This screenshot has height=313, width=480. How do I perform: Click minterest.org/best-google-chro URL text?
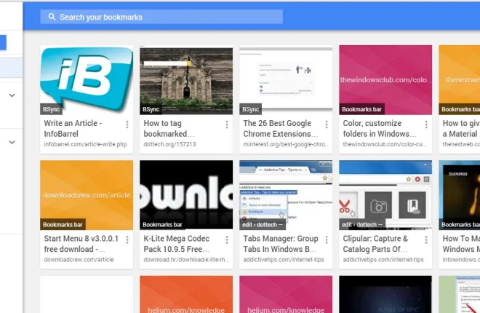tap(286, 144)
